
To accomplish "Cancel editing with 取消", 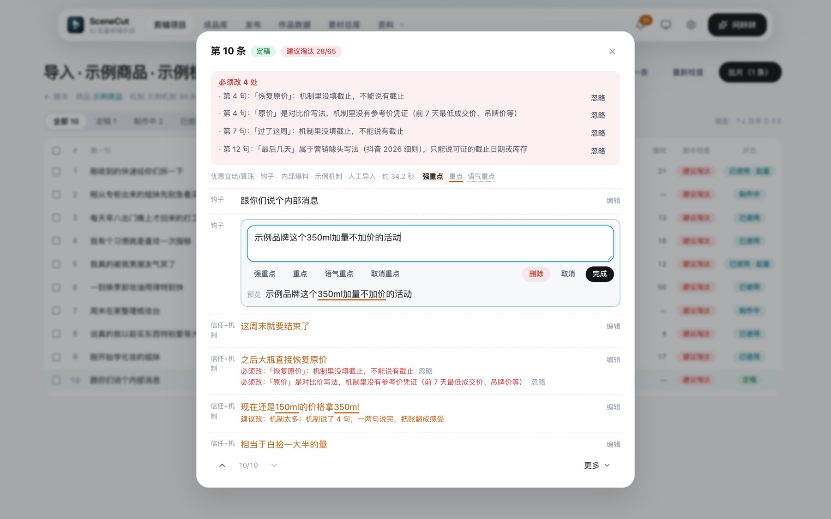I will click(568, 274).
